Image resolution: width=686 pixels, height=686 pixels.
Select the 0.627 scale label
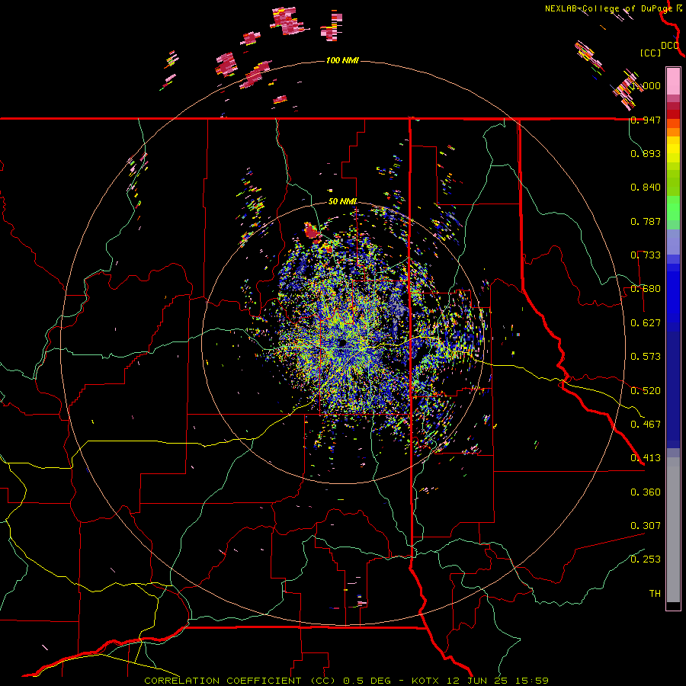point(646,323)
